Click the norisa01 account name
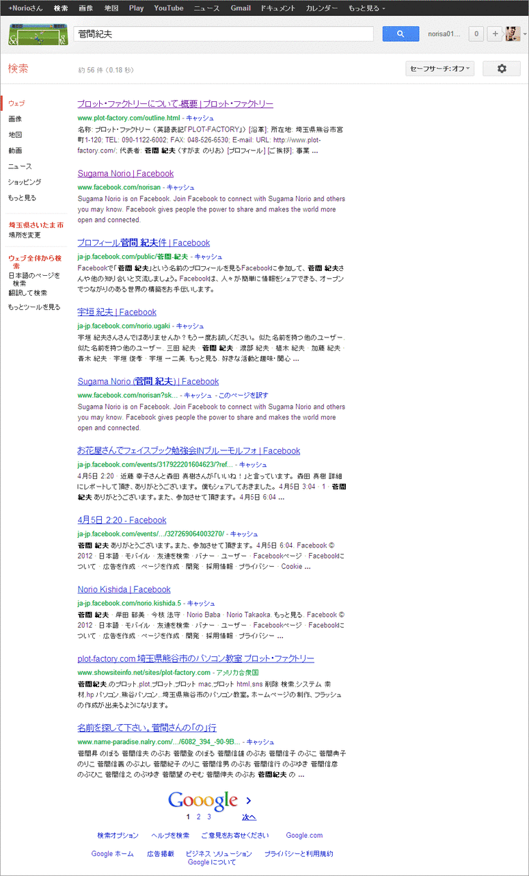529x876 pixels. coord(444,34)
